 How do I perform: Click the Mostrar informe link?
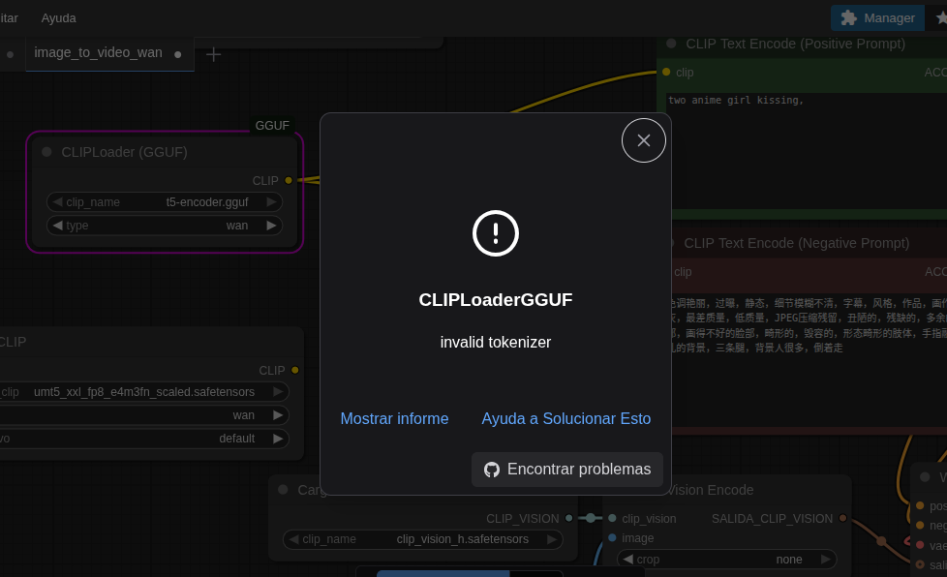(x=394, y=418)
